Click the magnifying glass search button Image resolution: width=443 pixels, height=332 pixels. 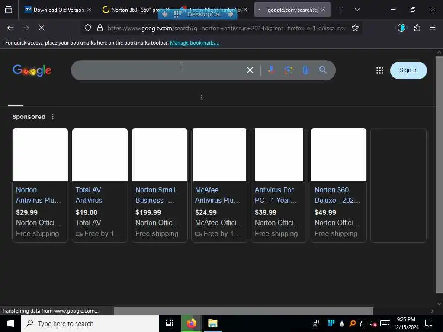323,70
